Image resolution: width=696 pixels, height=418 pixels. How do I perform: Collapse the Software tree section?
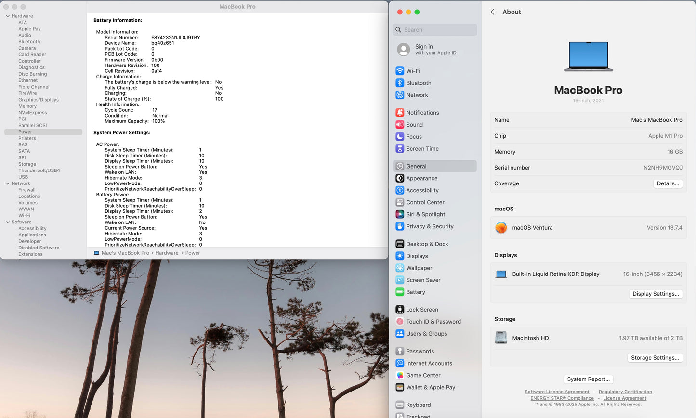(8, 222)
